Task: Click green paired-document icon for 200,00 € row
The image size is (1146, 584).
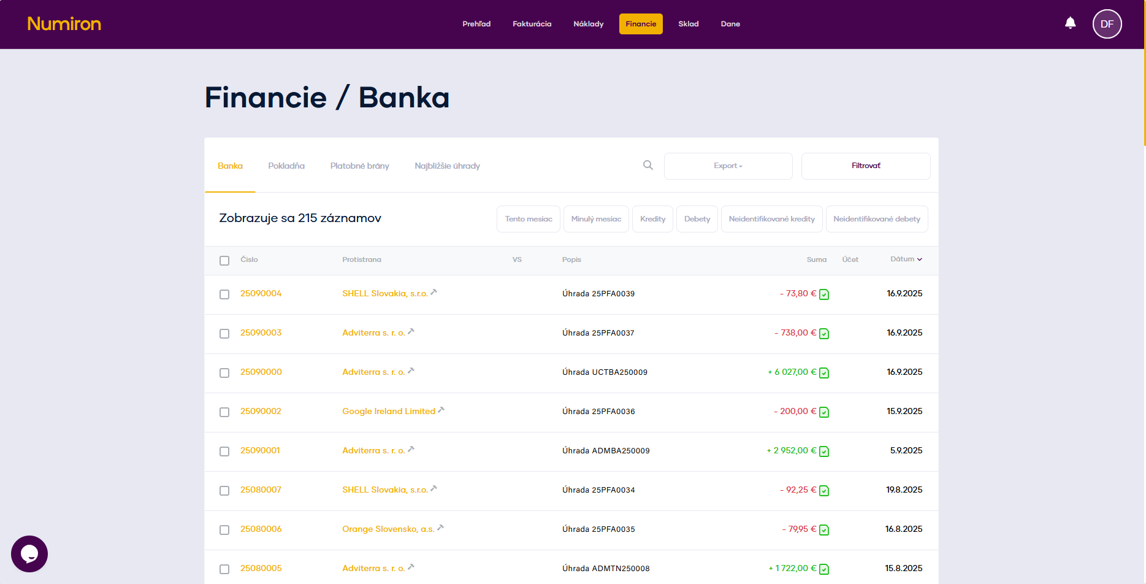Action: coord(824,412)
